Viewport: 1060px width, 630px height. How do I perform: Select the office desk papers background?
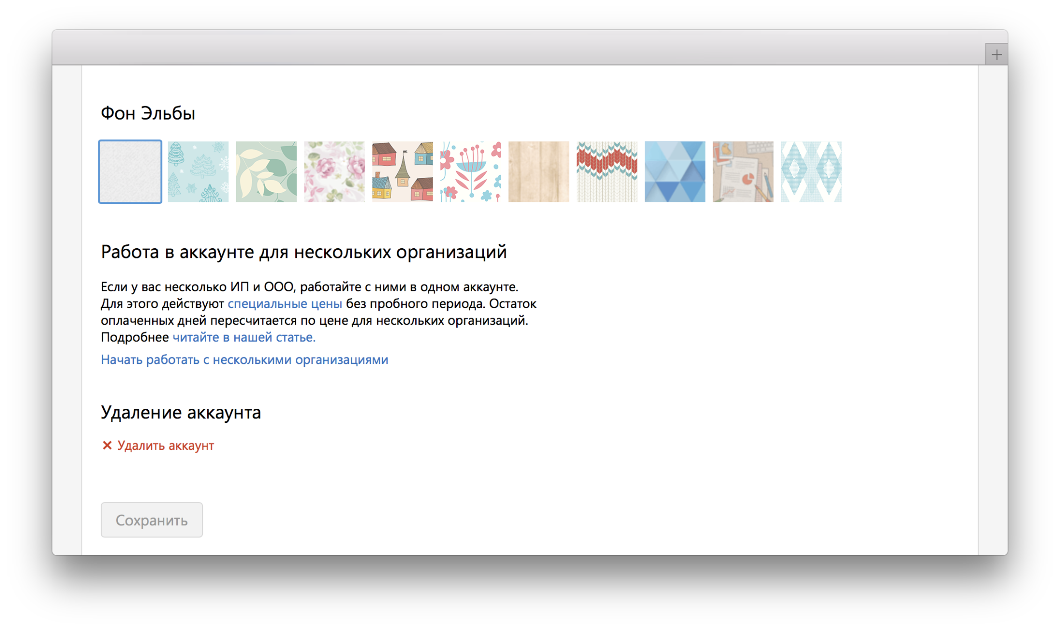(743, 172)
